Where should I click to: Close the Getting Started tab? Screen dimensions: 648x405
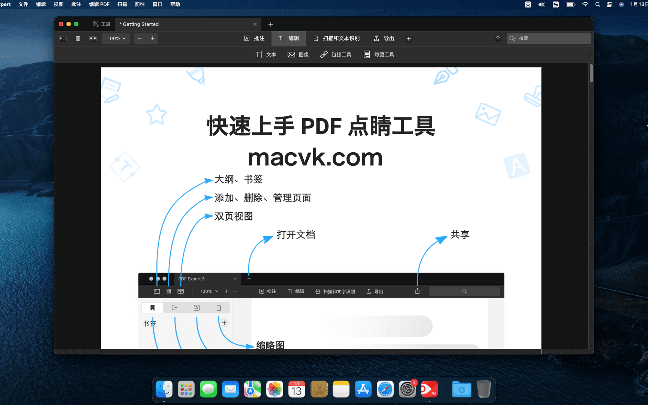click(x=255, y=24)
